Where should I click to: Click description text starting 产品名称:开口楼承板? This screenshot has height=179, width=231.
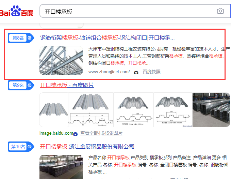(x=159, y=165)
